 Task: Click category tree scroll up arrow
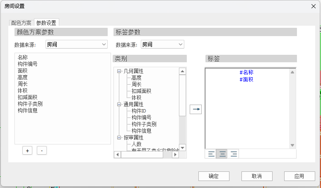tap(182, 71)
